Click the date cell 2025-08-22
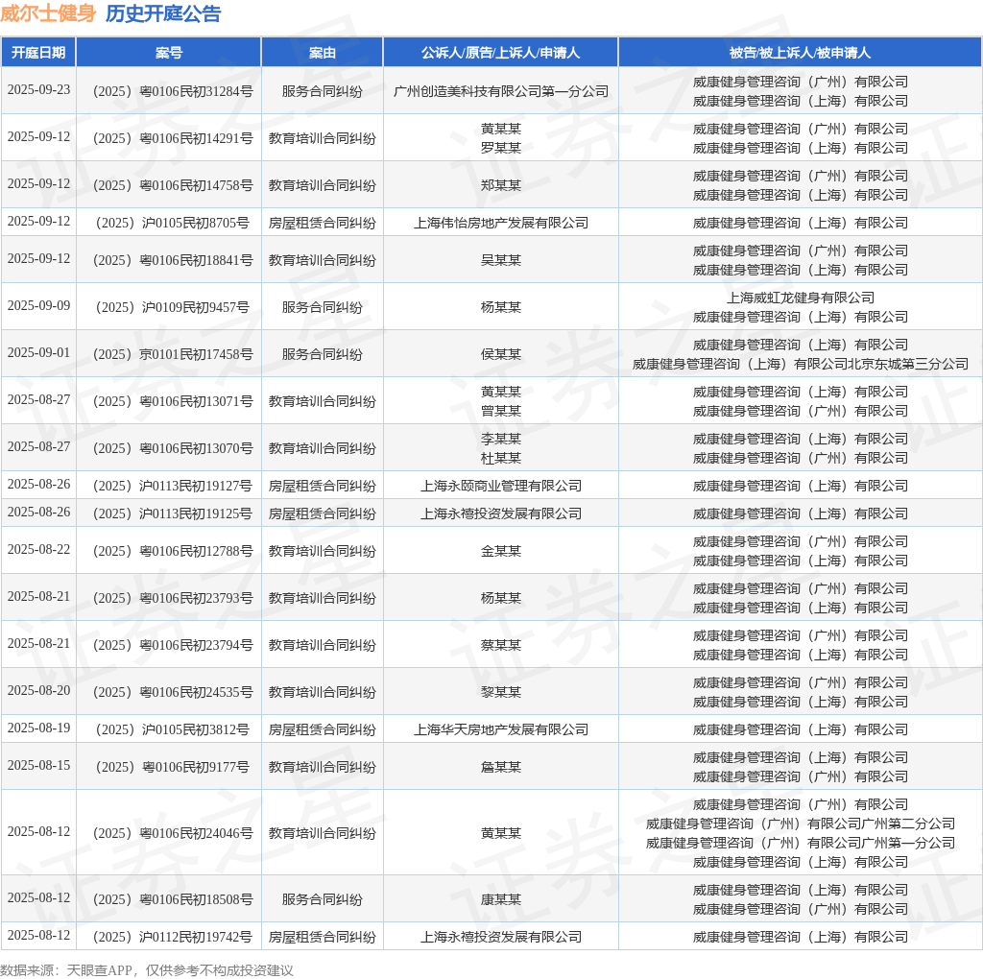This screenshot has width=983, height=979. (38, 549)
